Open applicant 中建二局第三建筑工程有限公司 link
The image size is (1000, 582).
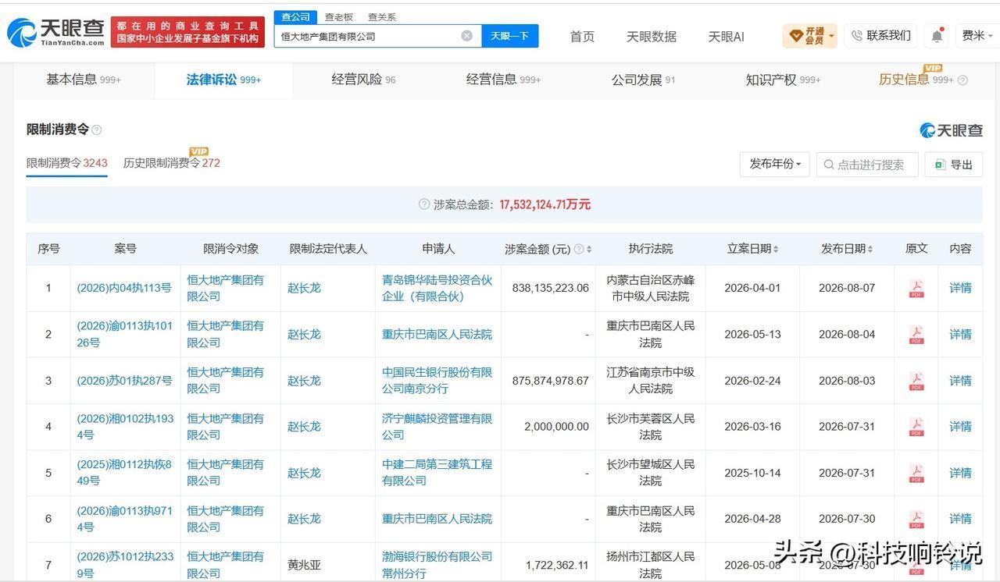coord(437,473)
